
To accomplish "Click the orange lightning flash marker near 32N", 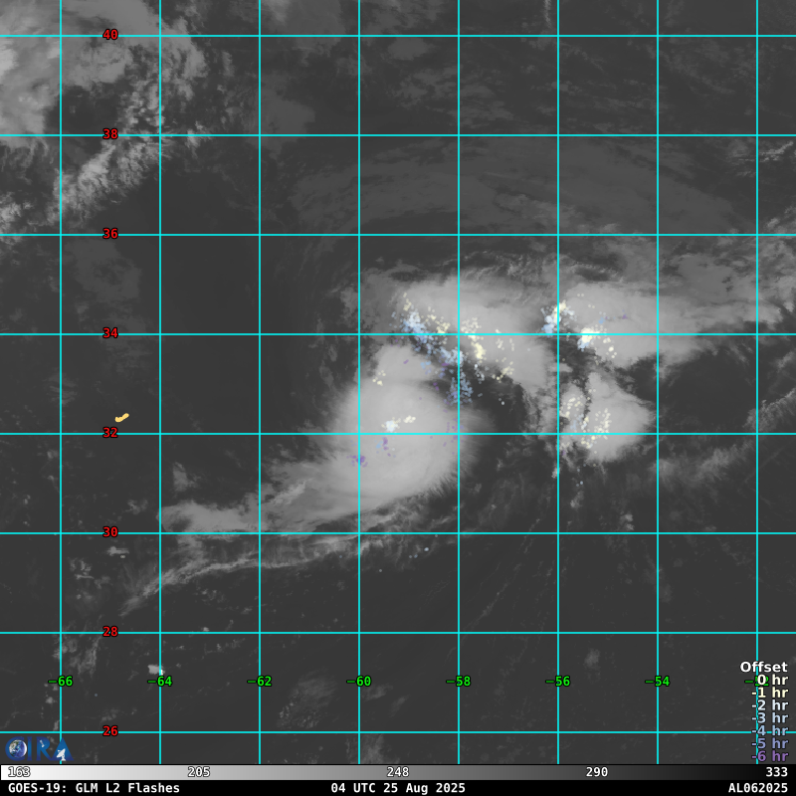I will click(x=121, y=417).
